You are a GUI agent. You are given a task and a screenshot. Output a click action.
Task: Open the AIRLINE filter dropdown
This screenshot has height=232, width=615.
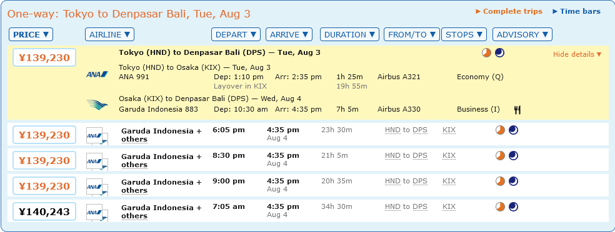109,34
